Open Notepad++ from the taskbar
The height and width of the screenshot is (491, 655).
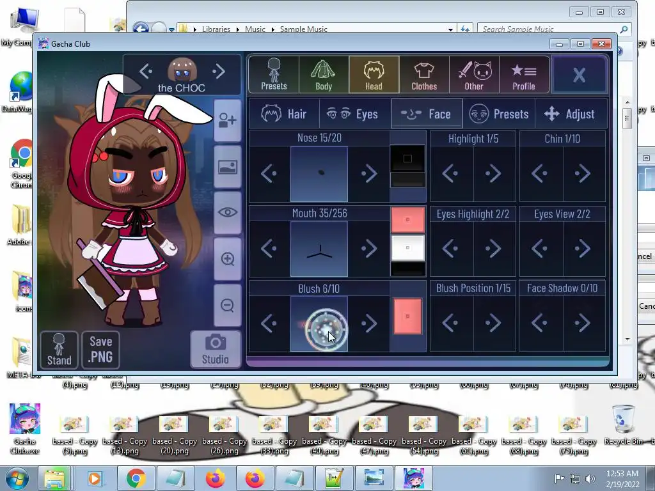[x=335, y=478]
